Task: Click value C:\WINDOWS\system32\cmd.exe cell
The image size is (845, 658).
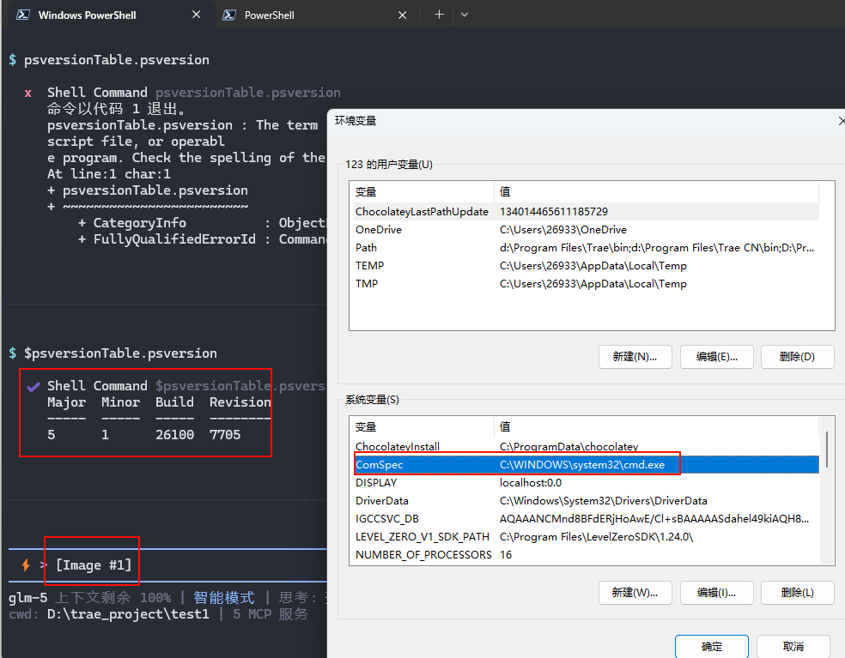Action: click(582, 465)
